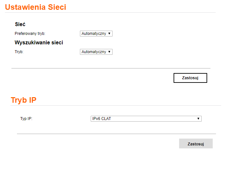
Task: Click the arrow on the network search Tryb selector
Action: pos(109,52)
